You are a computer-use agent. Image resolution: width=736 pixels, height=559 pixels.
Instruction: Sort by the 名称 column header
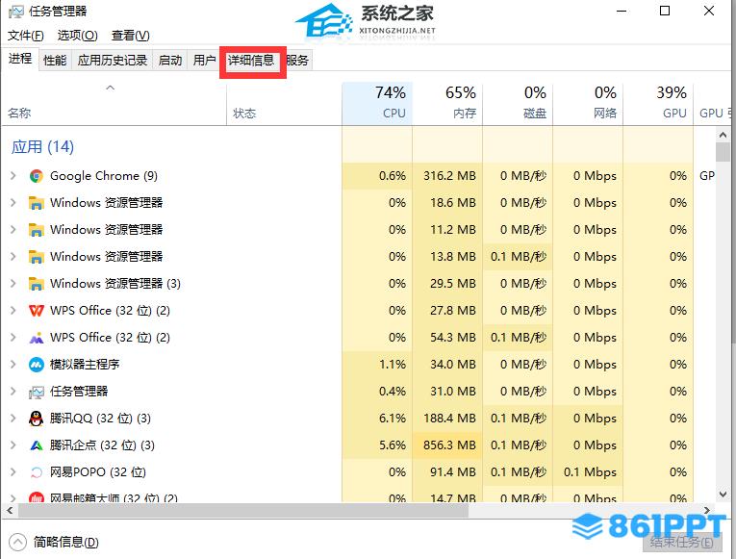[x=114, y=104]
